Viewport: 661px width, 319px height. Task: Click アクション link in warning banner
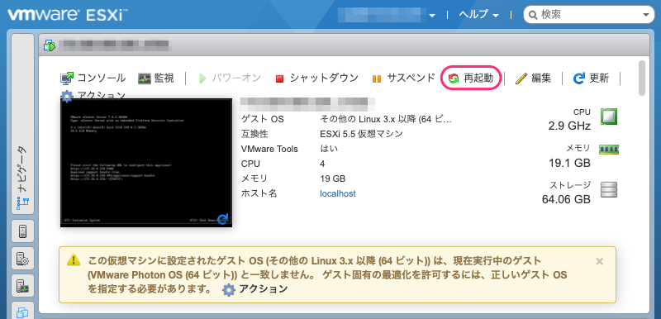[x=255, y=289]
